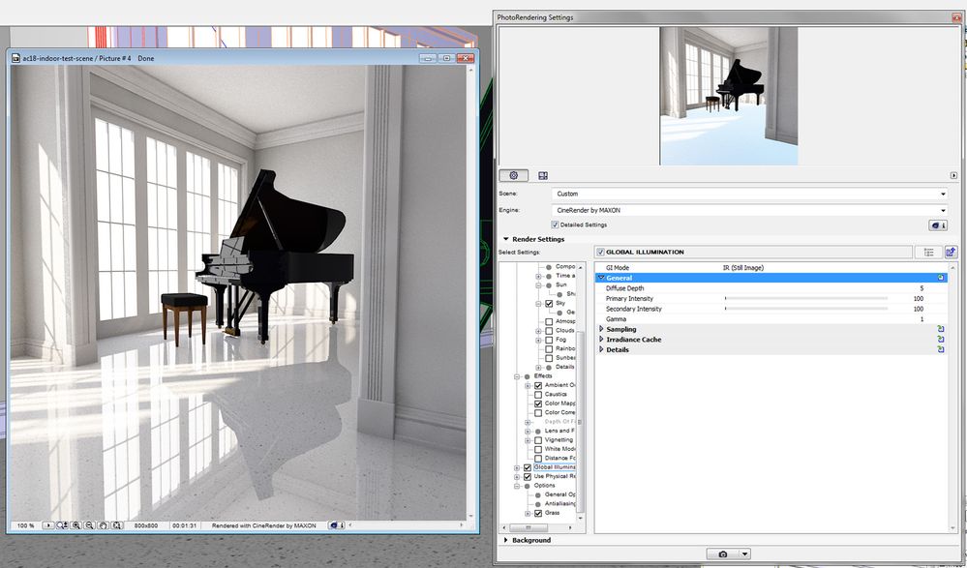The width and height of the screenshot is (967, 568).
Task: Click the CineRender info icon in the picture status bar
Action: pos(336,525)
